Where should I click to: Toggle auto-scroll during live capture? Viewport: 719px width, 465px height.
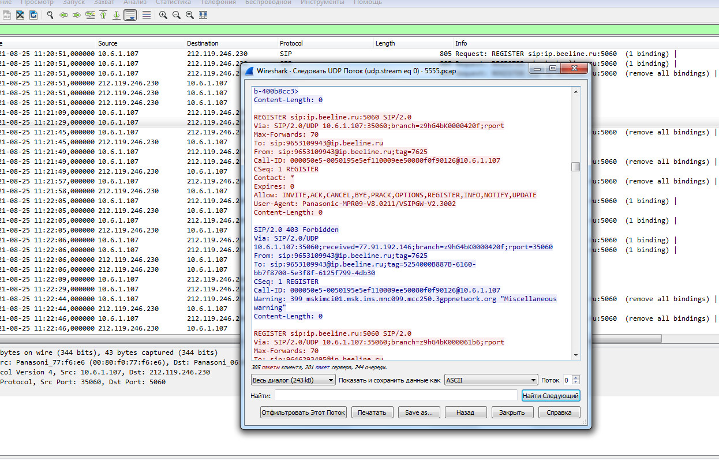[130, 15]
